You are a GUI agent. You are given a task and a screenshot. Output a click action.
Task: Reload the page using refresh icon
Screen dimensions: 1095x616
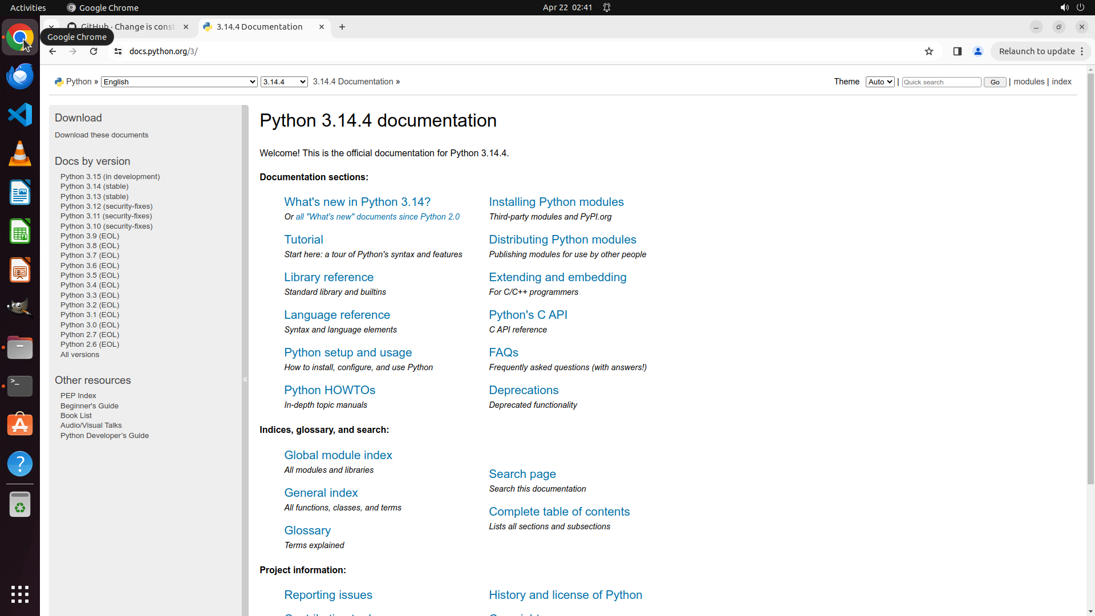point(94,51)
